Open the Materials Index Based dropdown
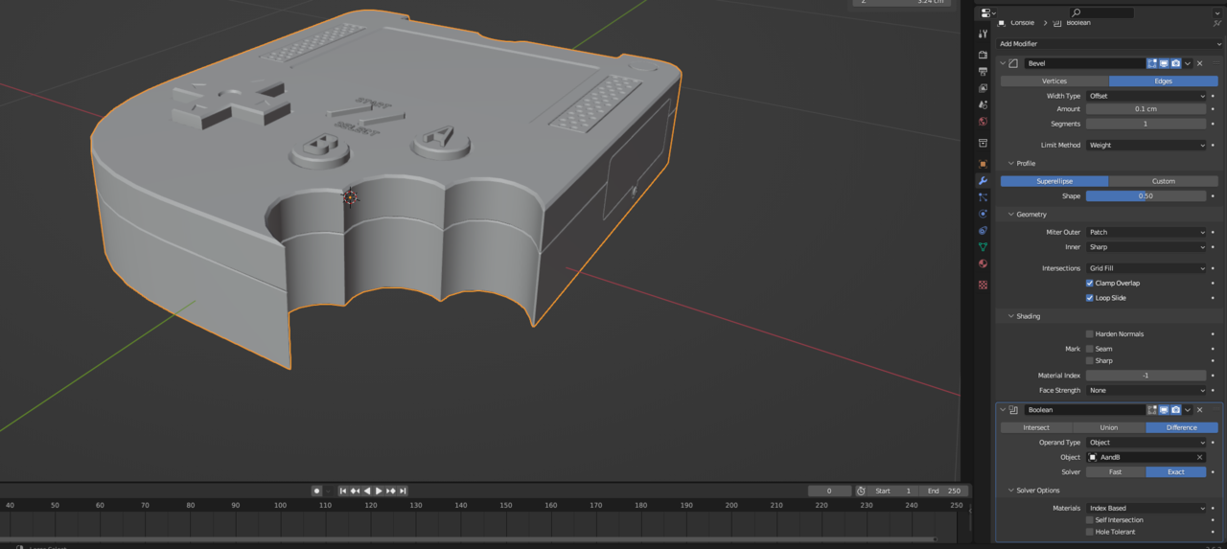The height and width of the screenshot is (549, 1227). (1146, 509)
